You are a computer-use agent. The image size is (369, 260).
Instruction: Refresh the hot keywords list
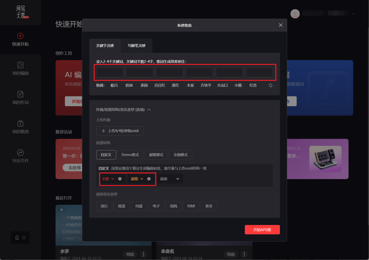tap(270, 85)
